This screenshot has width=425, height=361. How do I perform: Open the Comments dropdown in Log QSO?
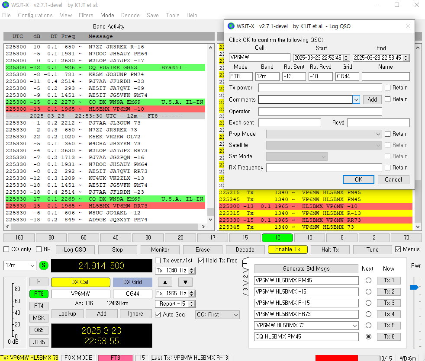(356, 99)
